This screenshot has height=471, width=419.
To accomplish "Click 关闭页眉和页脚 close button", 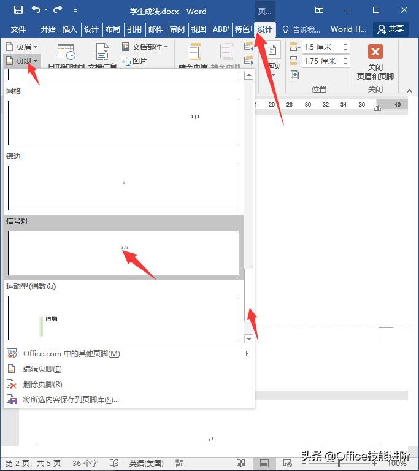I will point(375,61).
